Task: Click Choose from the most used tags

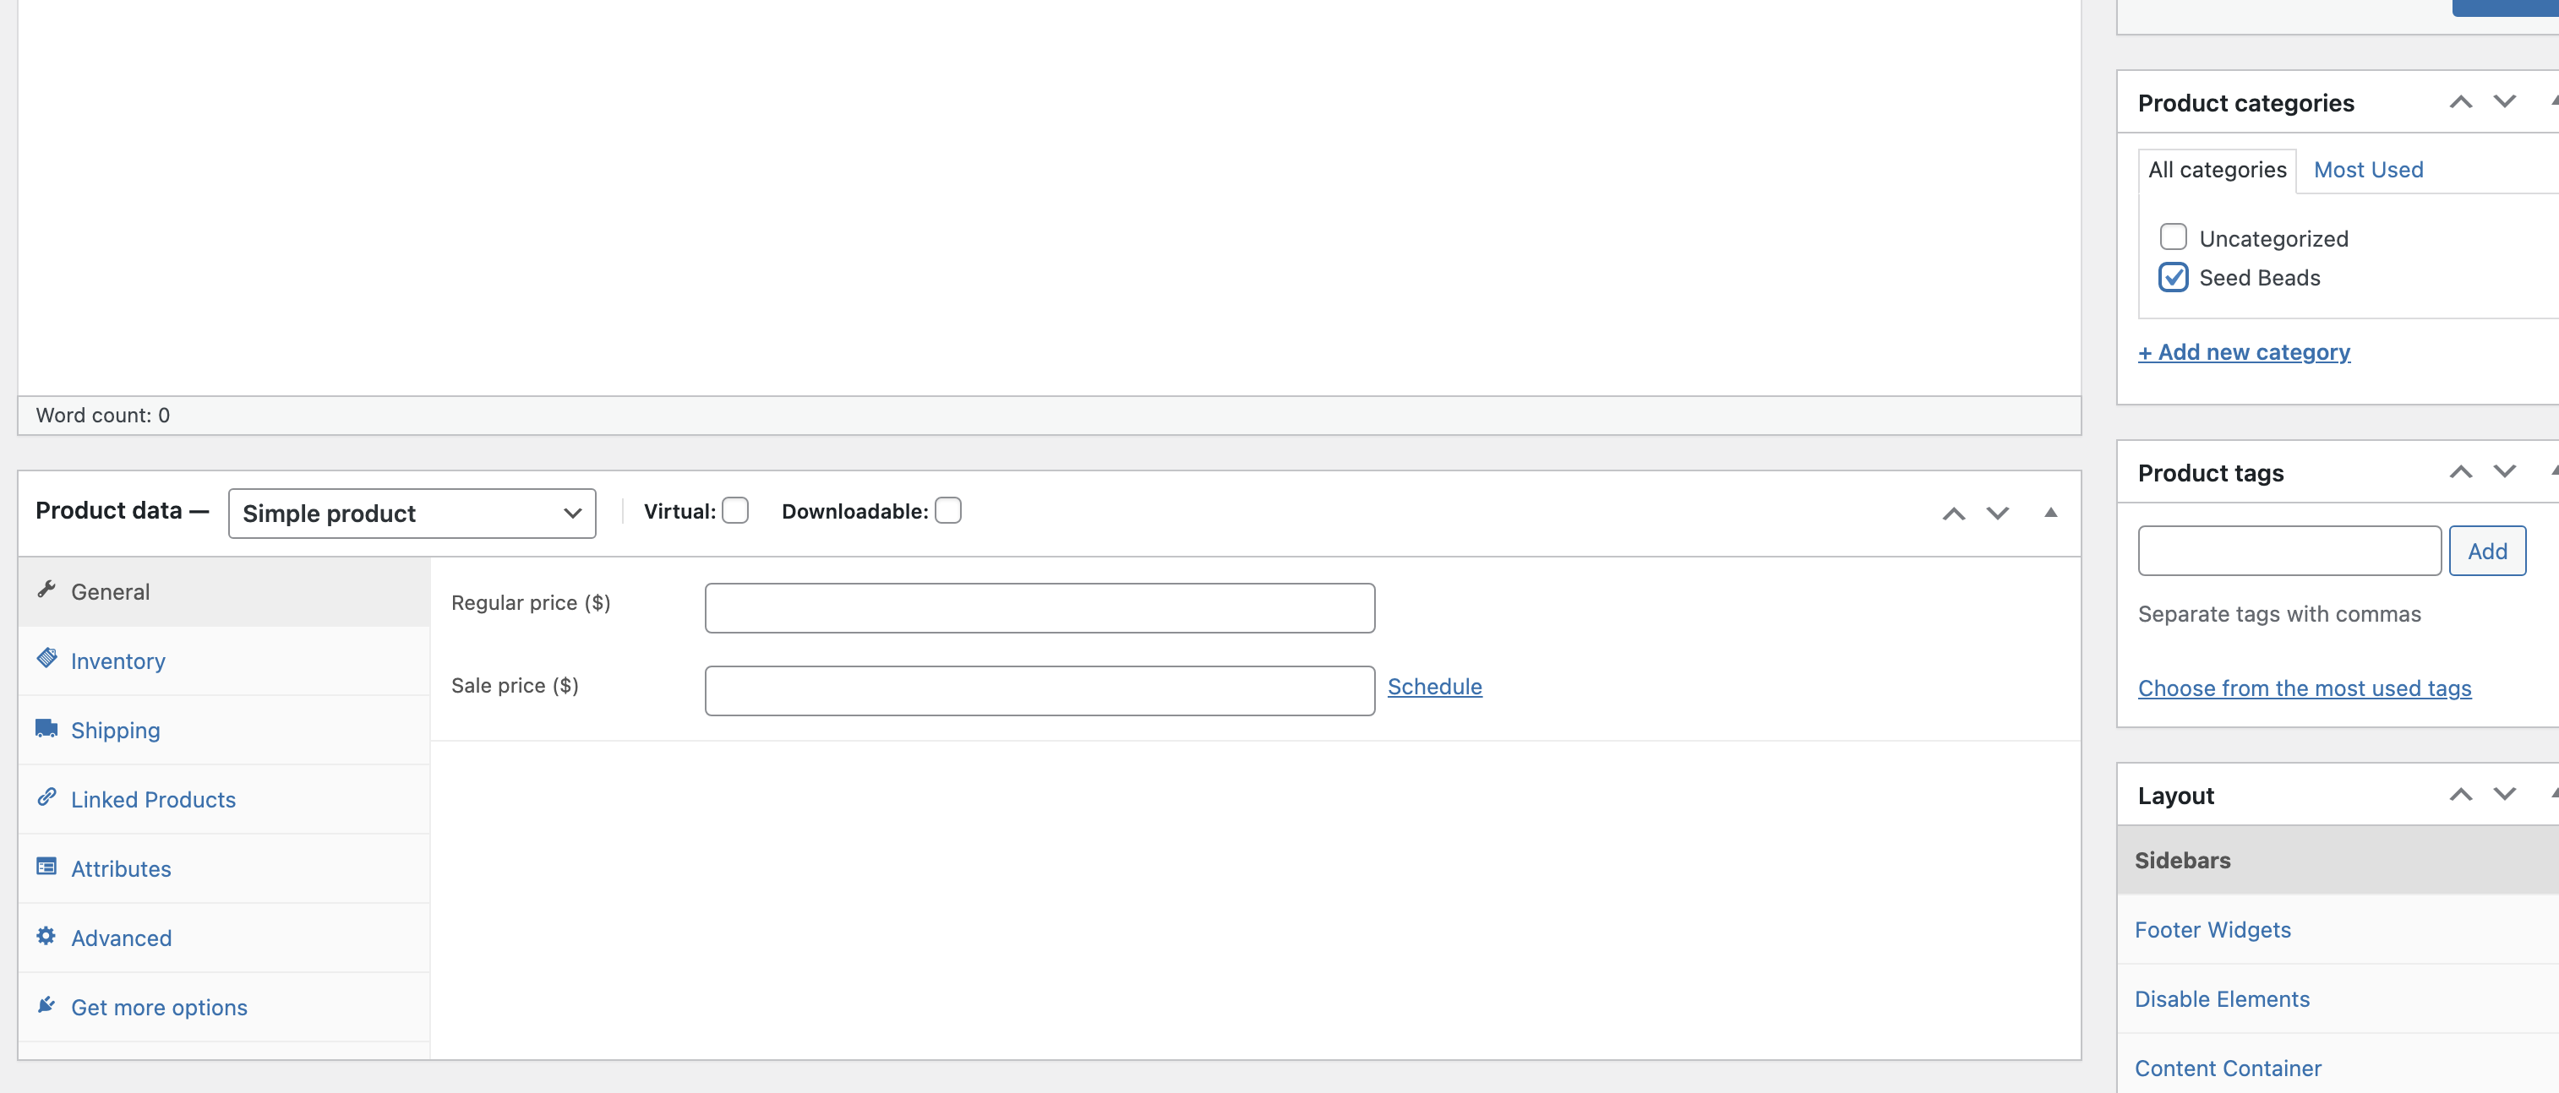Action: tap(2304, 688)
